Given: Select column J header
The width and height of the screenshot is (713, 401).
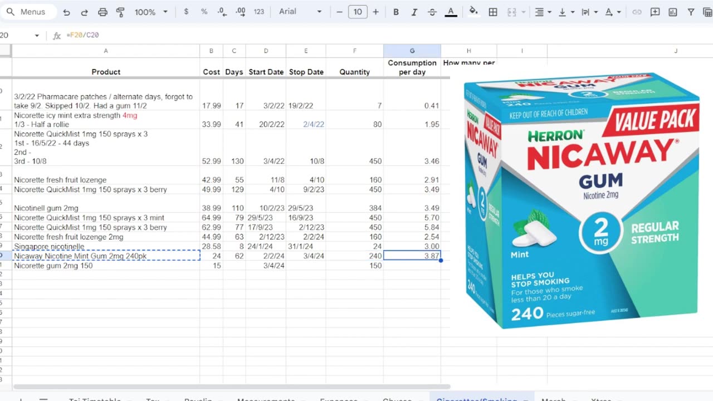Looking at the screenshot, I should (x=630, y=51).
